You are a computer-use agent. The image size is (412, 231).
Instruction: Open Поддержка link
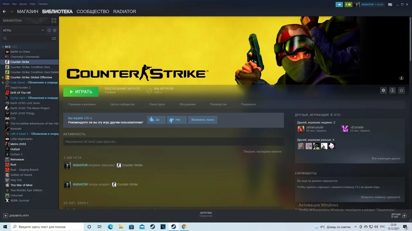248,104
